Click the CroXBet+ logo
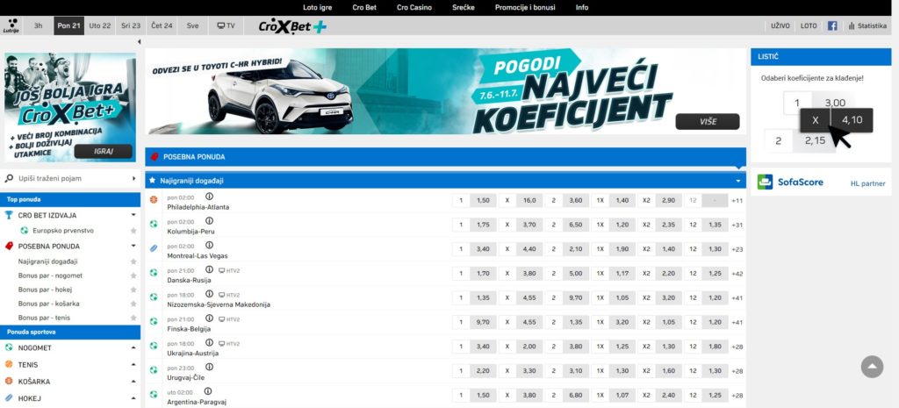The height and width of the screenshot is (408, 899). (x=292, y=26)
